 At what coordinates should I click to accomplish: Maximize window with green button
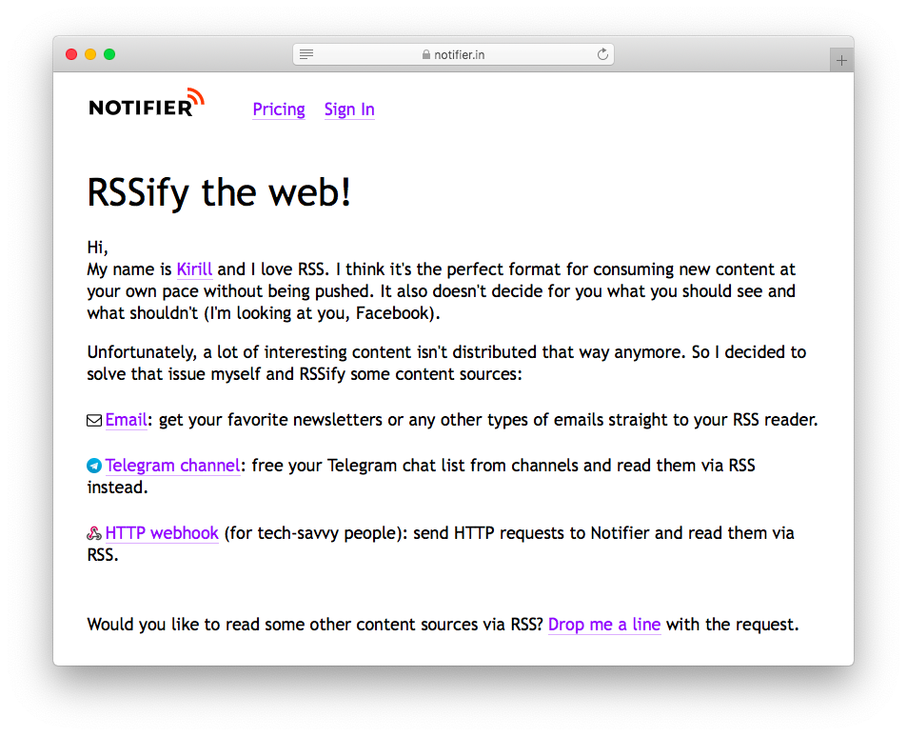109,54
